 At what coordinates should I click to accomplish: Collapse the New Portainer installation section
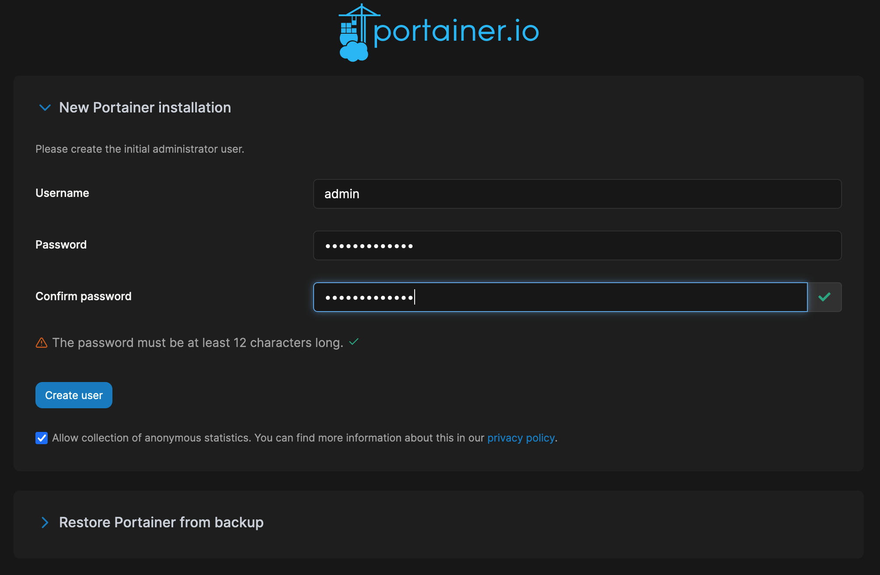point(45,108)
